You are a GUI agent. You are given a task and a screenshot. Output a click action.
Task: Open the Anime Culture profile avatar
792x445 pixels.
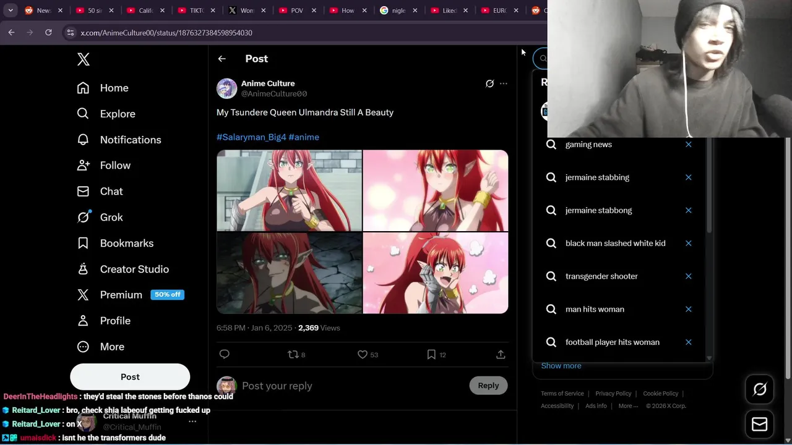(226, 88)
